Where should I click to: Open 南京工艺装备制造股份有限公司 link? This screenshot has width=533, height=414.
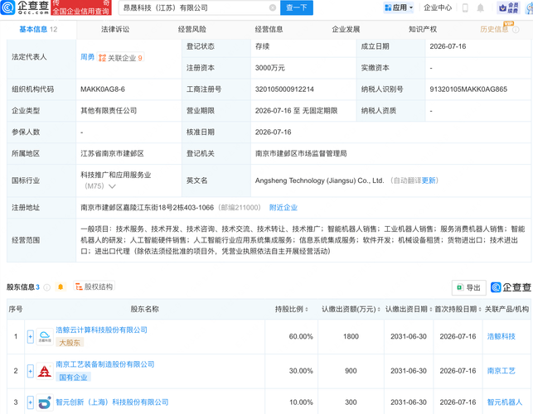pos(104,364)
